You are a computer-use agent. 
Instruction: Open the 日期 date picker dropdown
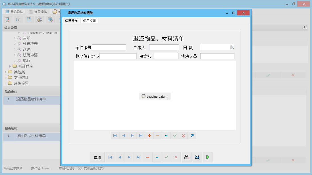click(x=232, y=47)
